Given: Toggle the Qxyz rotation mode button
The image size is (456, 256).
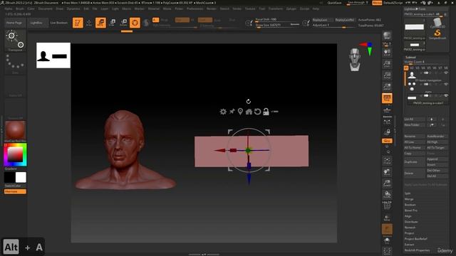Looking at the screenshot, I should [387, 141].
